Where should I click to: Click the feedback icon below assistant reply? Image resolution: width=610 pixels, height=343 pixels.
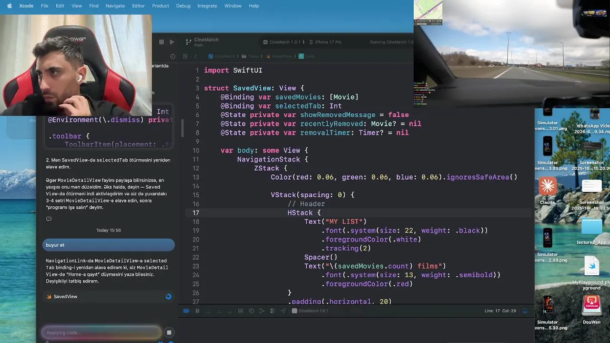[x=49, y=219]
